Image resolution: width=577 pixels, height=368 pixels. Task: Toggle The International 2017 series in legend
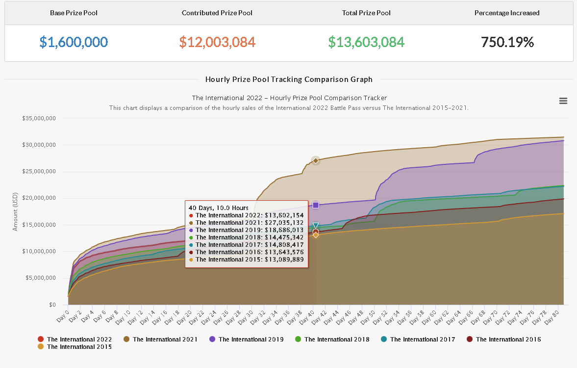418,339
